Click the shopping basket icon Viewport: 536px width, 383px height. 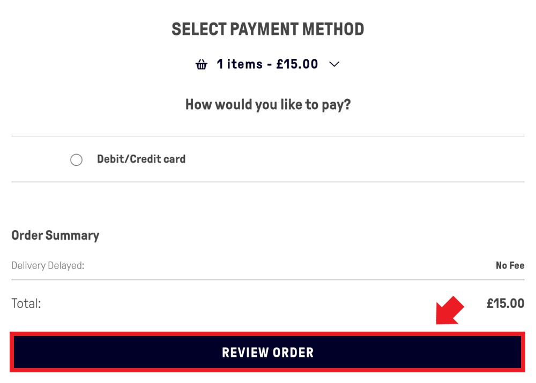(202, 64)
